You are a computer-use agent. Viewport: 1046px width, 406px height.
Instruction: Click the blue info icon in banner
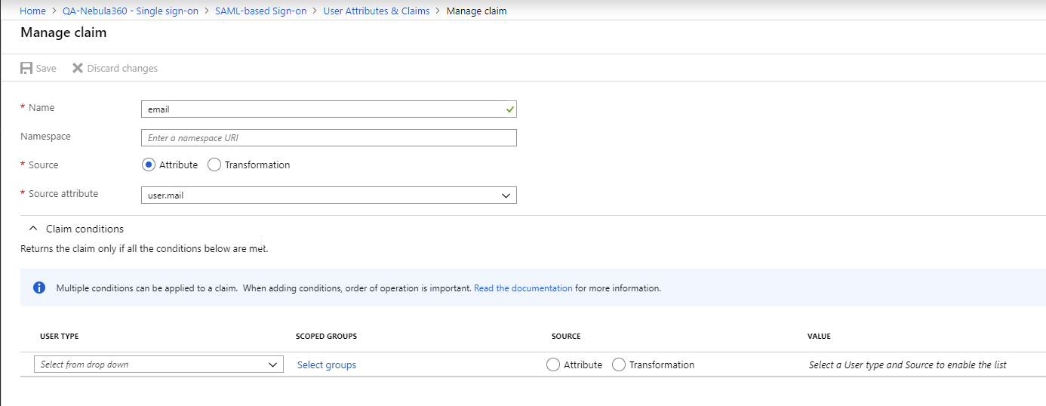click(x=39, y=288)
